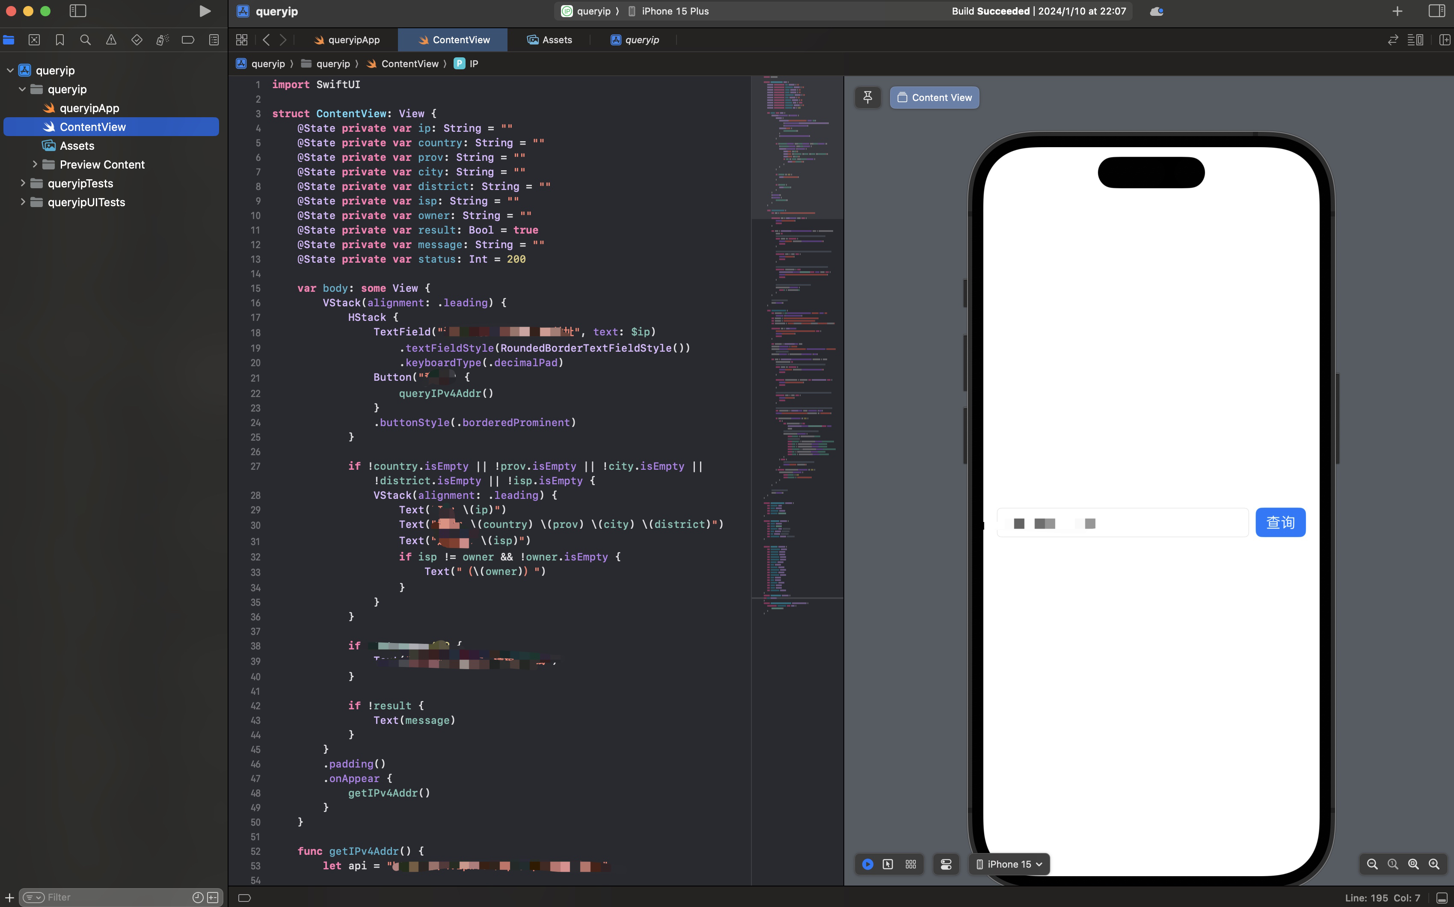The width and height of the screenshot is (1454, 907).
Task: Choose iPhone 15 Plus run destination
Action: pos(668,11)
